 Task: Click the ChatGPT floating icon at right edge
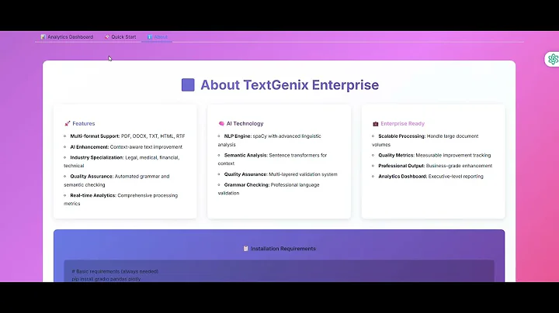pos(553,59)
